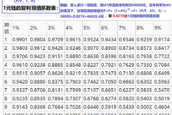
Task: Click the 0.8548 cell in row 4
Action: click(73, 65)
